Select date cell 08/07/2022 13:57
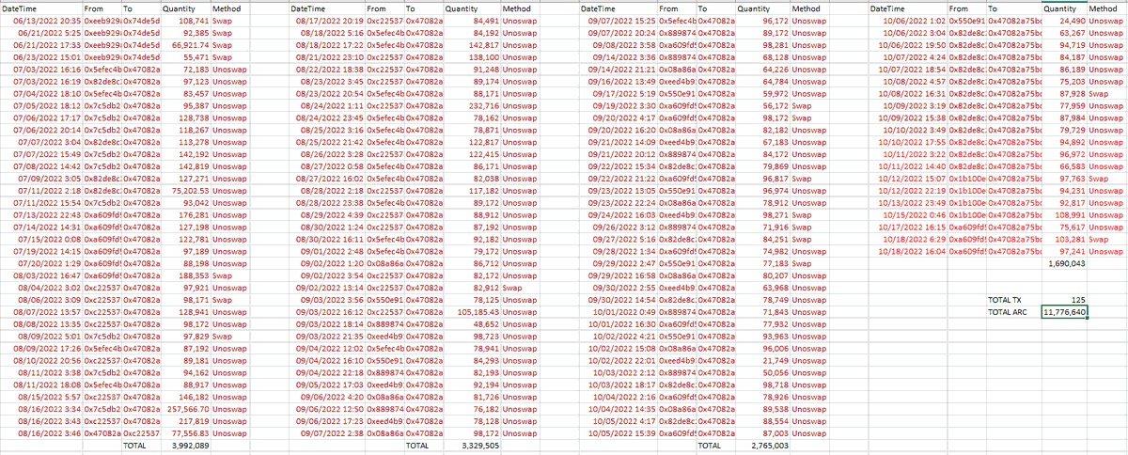The image size is (1128, 455). coord(47,312)
